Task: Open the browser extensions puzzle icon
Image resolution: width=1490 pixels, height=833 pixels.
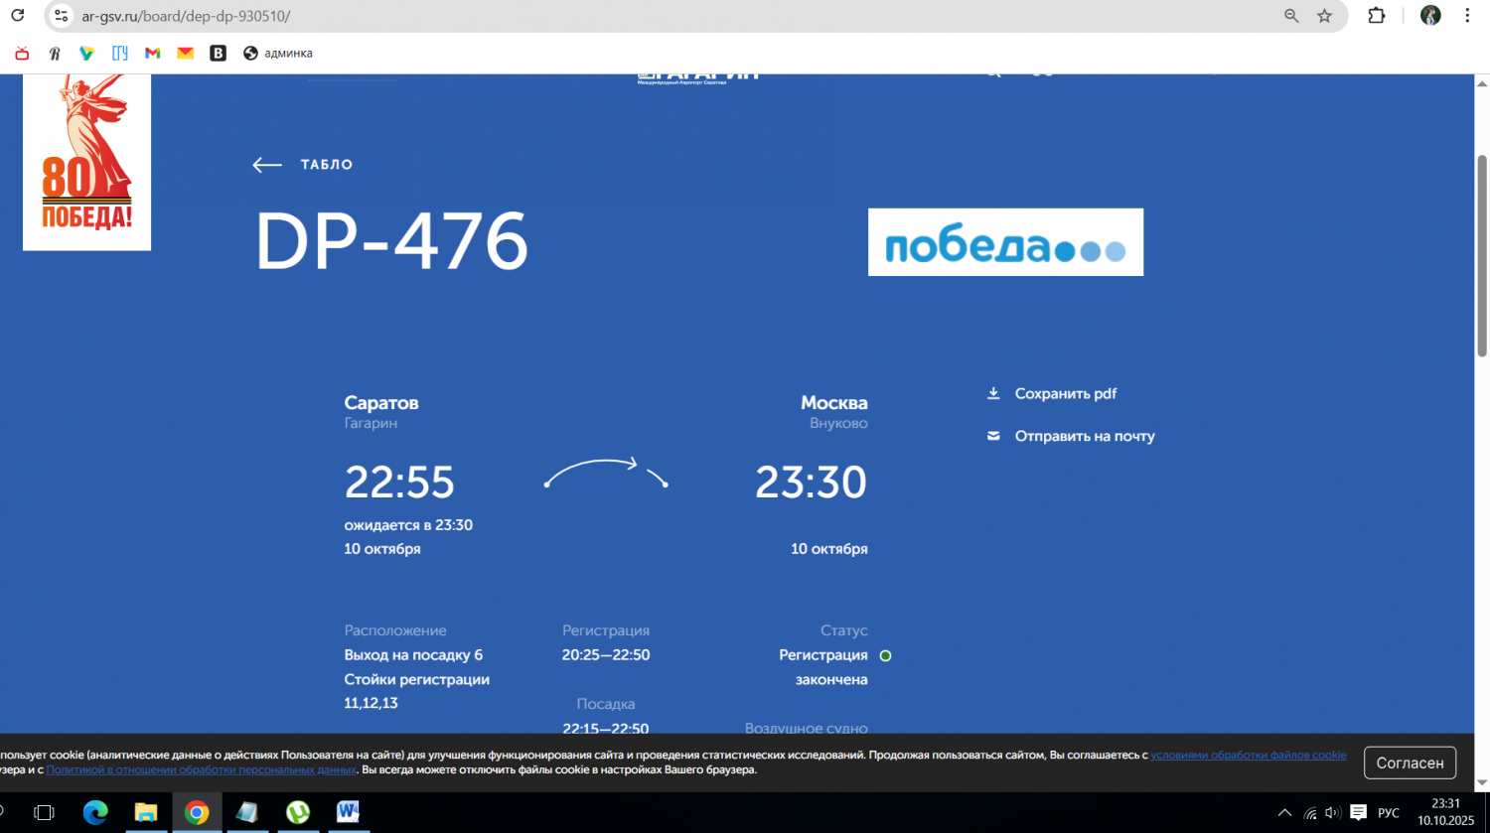Action: pos(1376,16)
